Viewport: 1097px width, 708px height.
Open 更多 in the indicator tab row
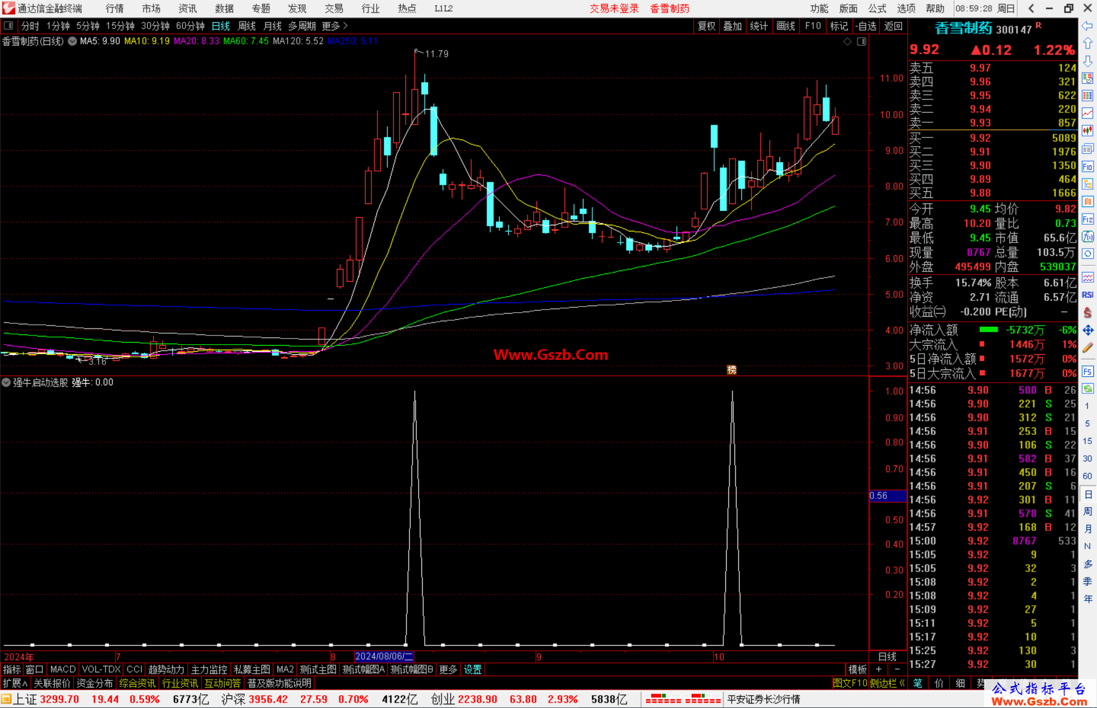[448, 669]
